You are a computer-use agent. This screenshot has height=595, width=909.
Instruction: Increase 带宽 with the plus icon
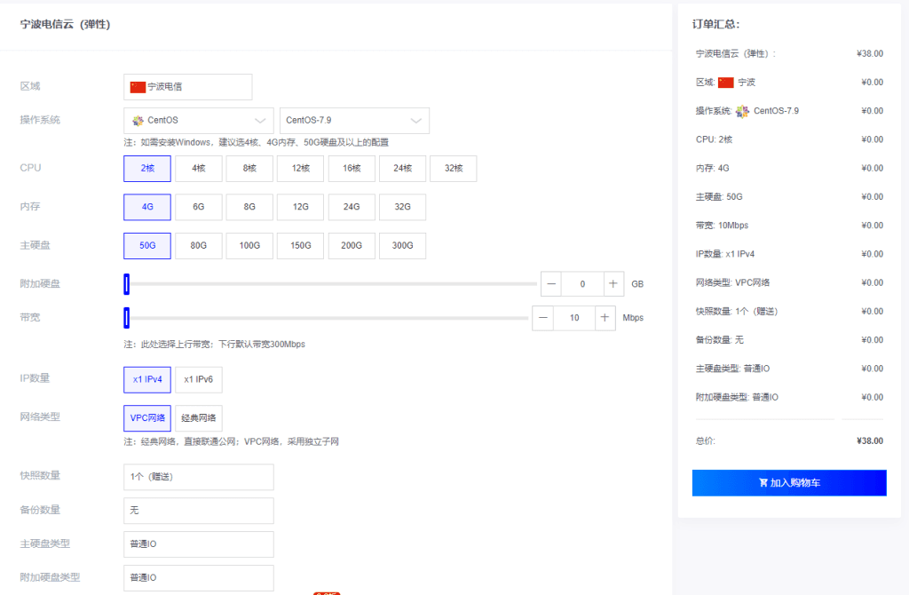coord(605,317)
